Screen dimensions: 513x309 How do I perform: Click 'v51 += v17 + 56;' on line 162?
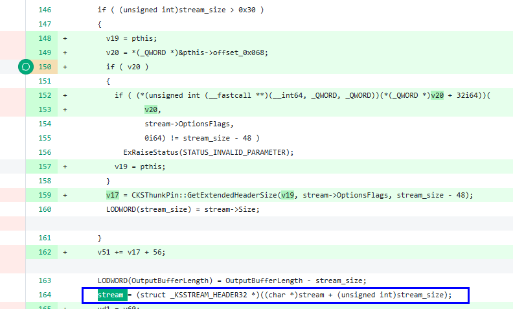(131, 252)
